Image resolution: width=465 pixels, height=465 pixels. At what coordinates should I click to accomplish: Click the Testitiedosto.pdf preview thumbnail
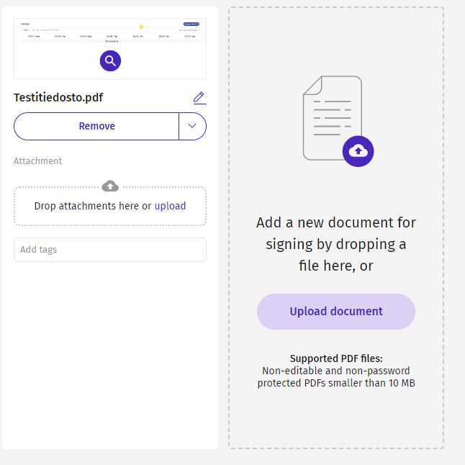tap(110, 49)
